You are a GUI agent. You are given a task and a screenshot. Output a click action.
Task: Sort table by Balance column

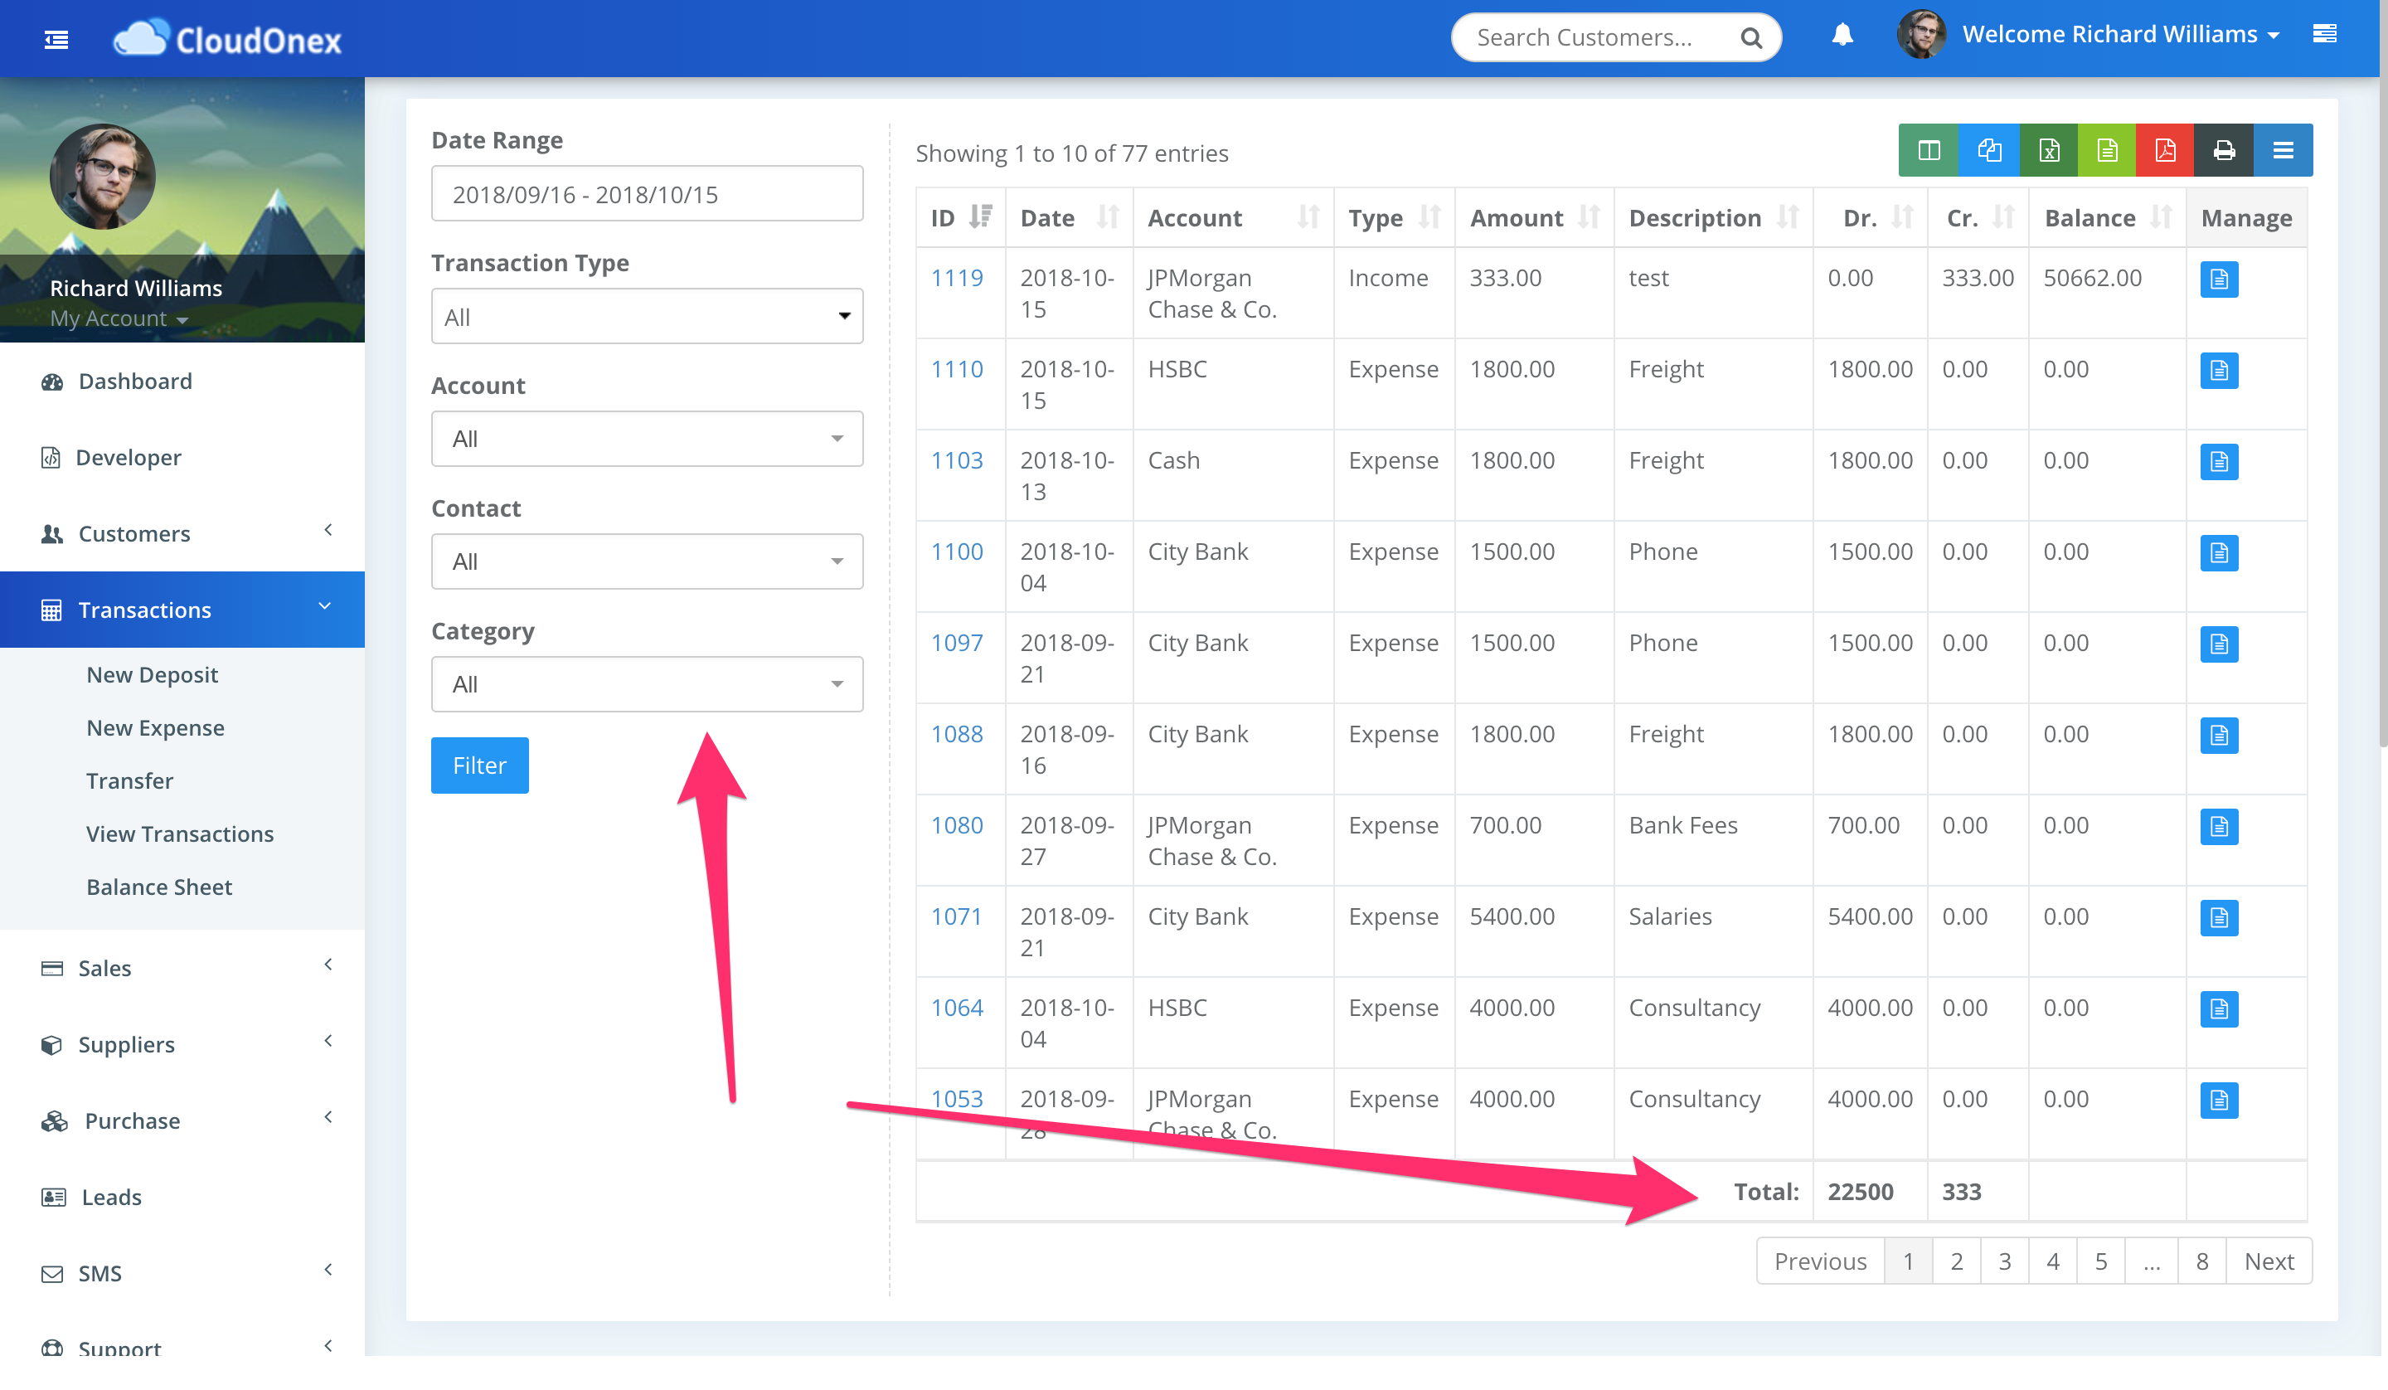2108,218
